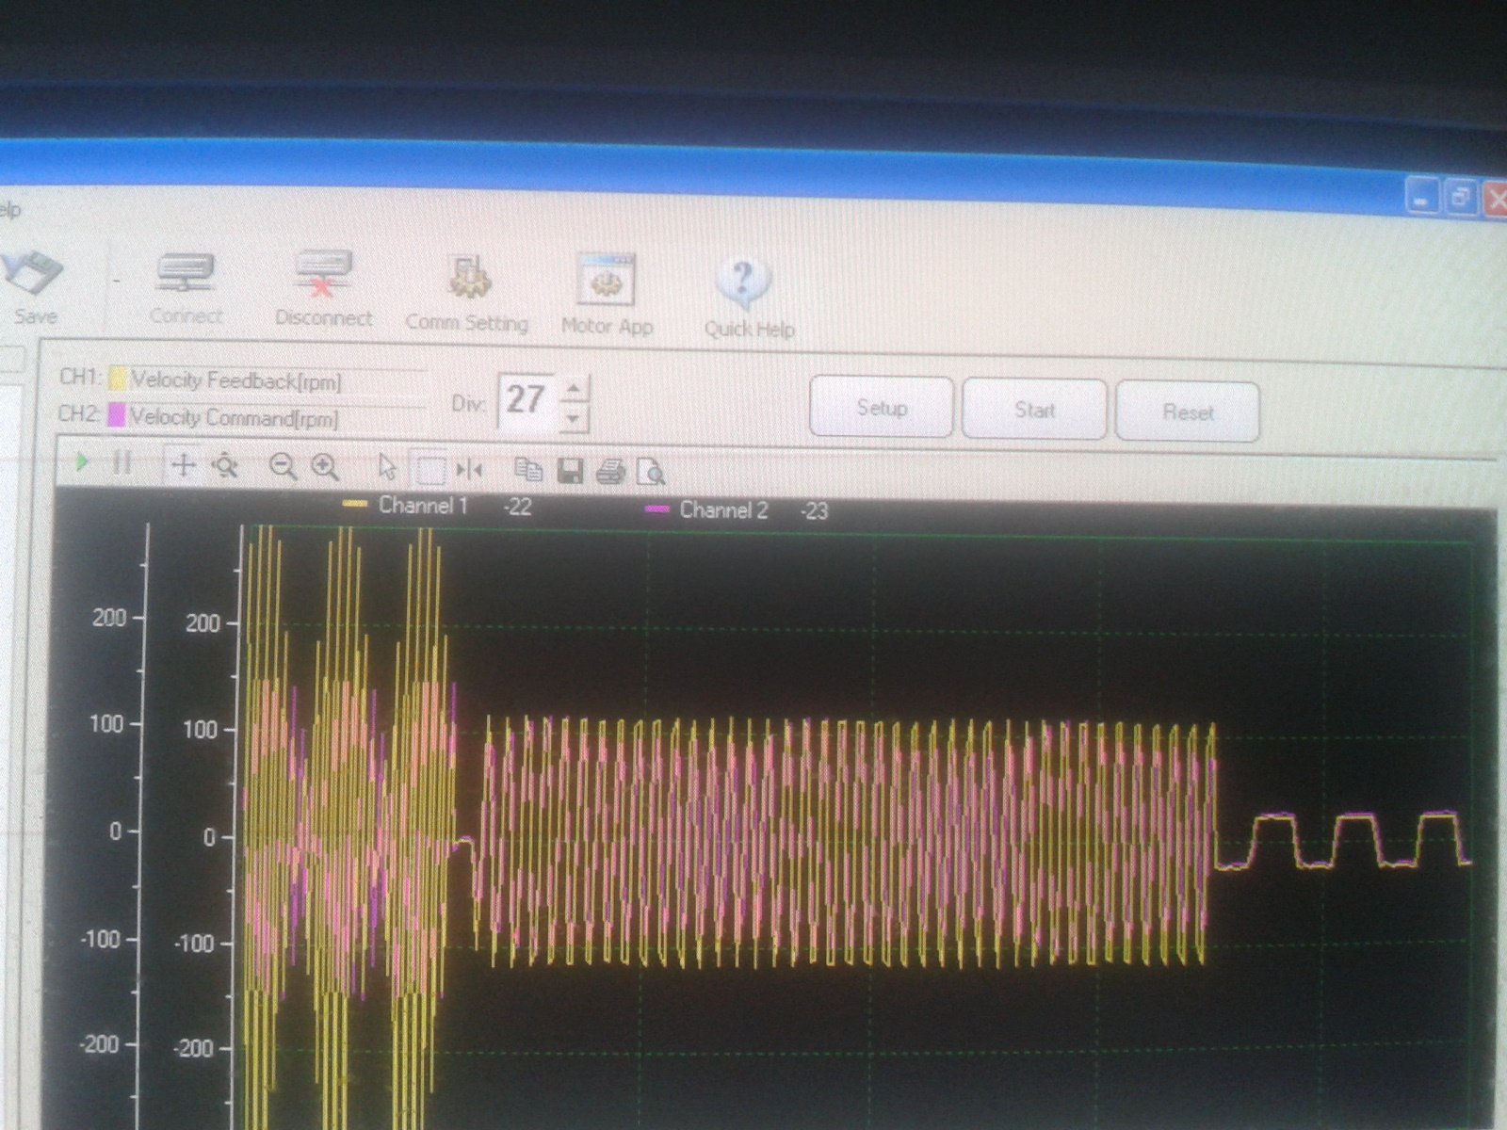Close the application window
1507x1130 pixels.
(1495, 199)
